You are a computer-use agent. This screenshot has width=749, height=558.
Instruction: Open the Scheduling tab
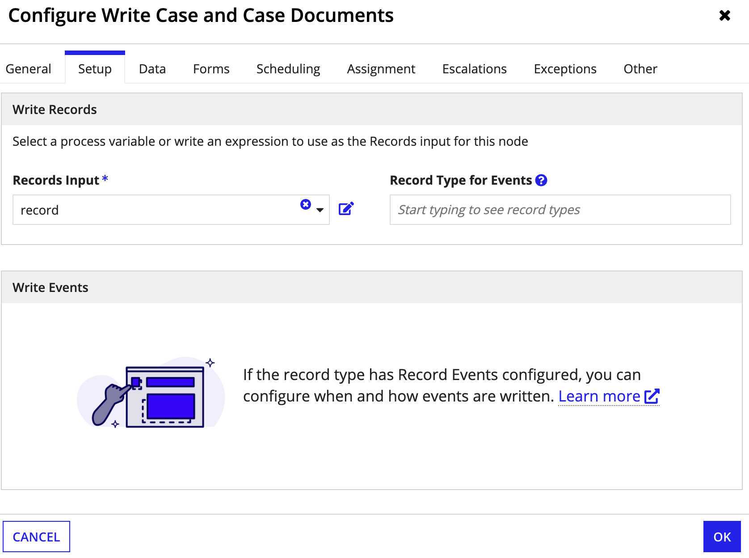(288, 69)
